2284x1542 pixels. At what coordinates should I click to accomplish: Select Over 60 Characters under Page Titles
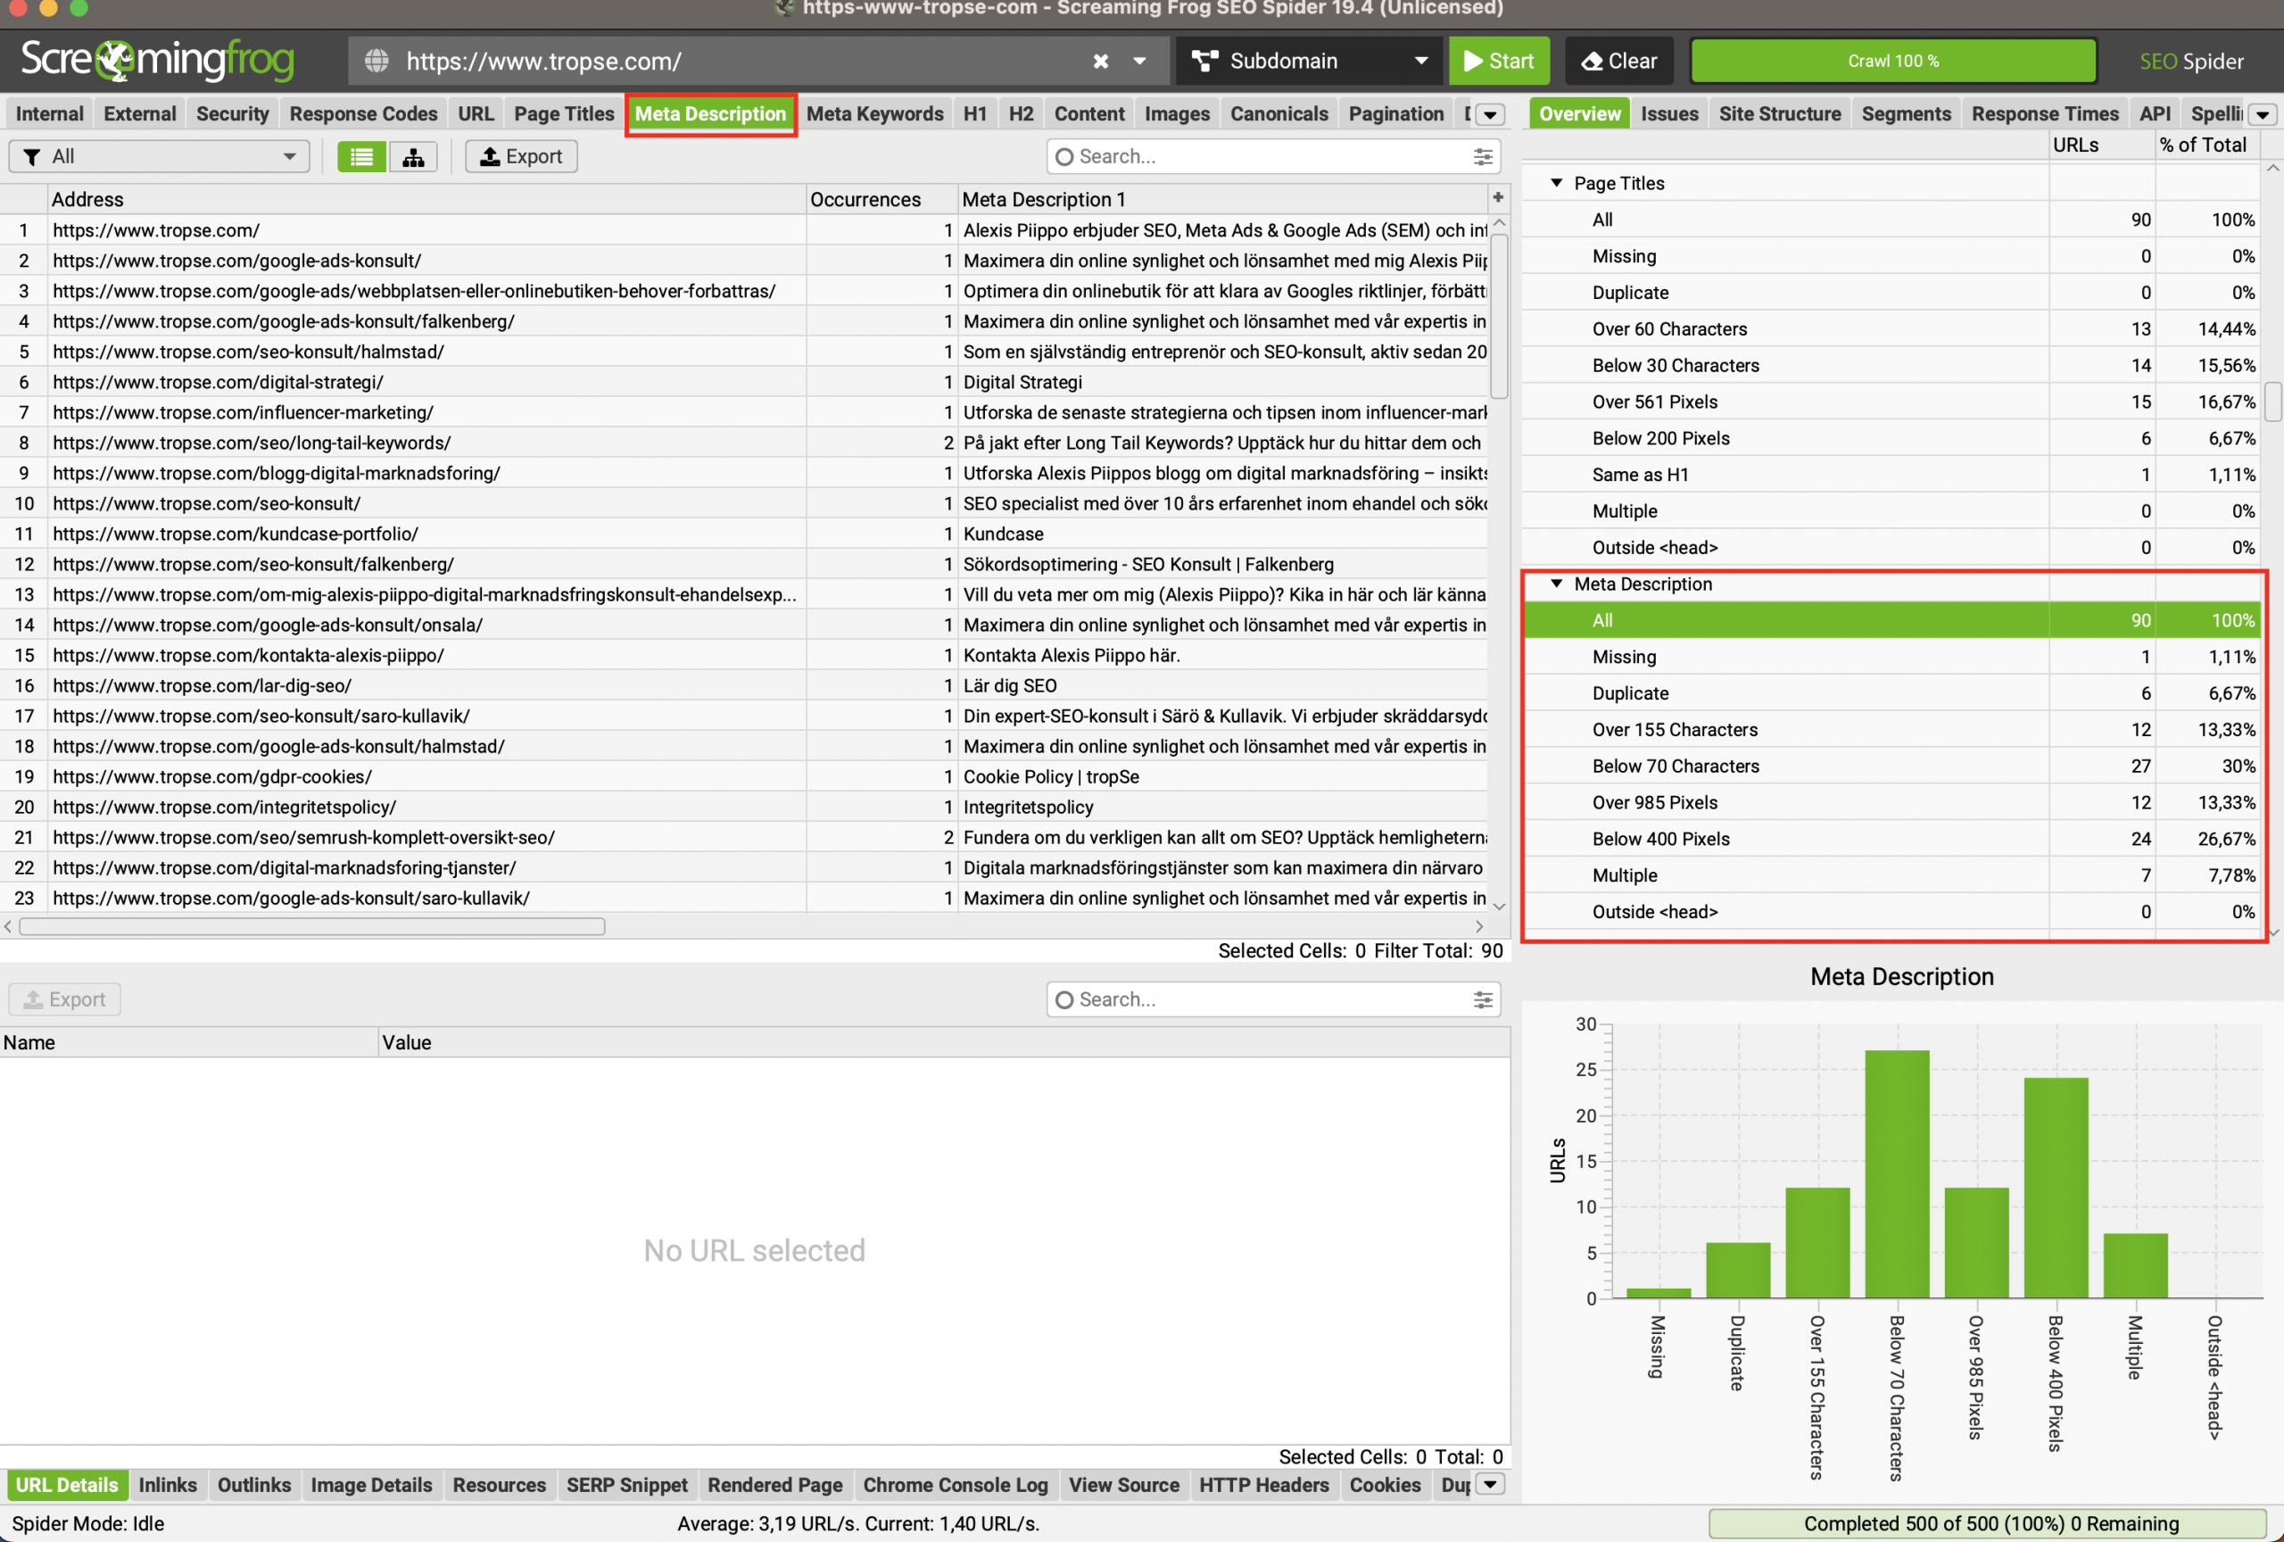[1891, 328]
